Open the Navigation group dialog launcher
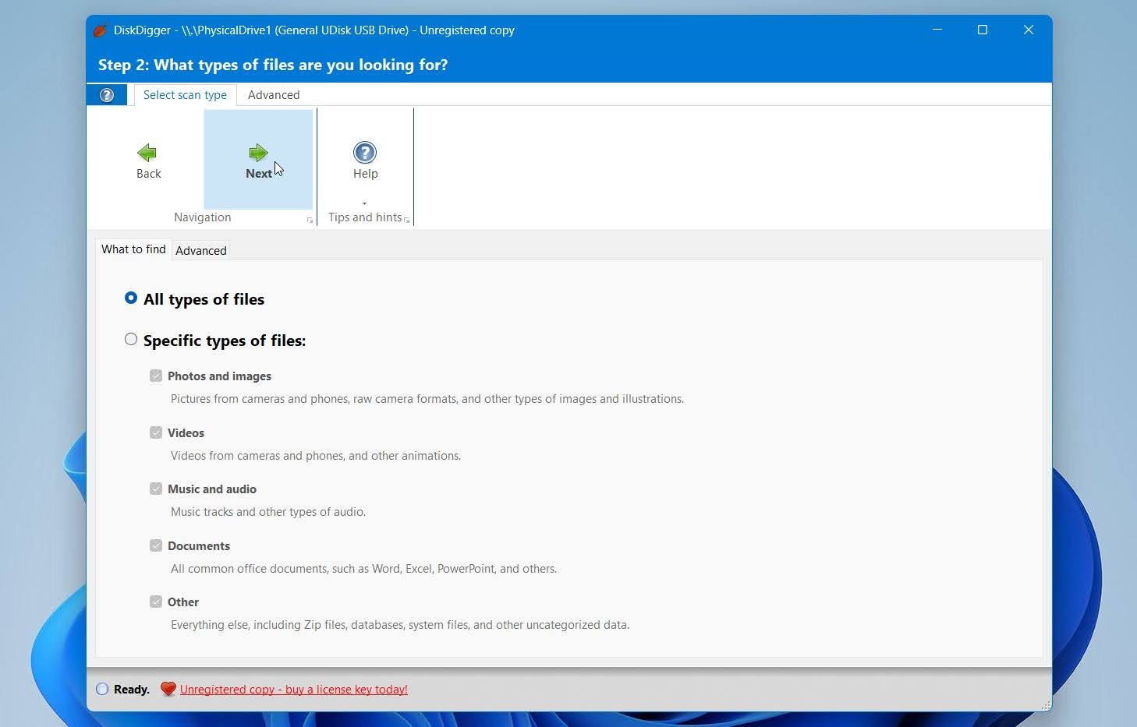Viewport: 1137px width, 727px height. [310, 221]
